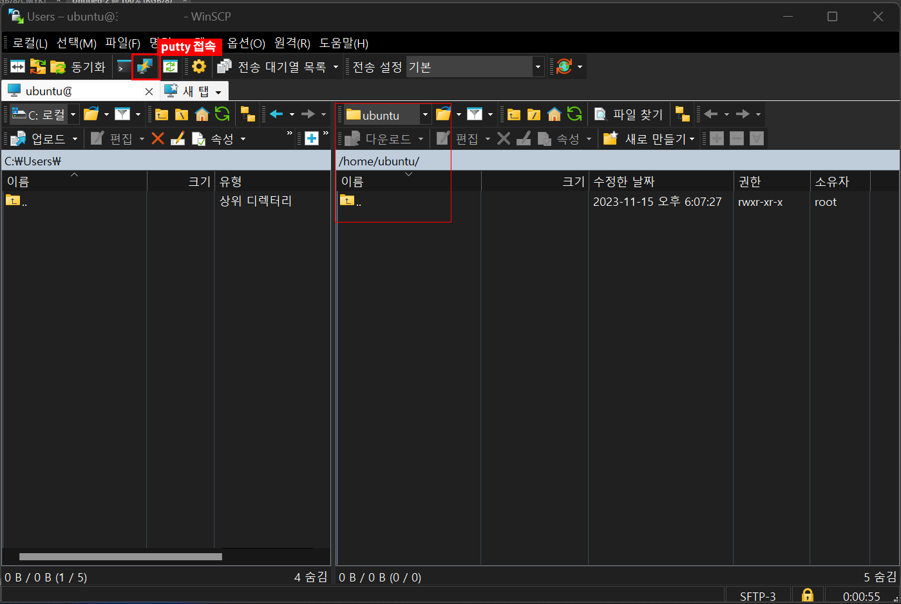Click the 다운로드 download button
The image size is (901, 604).
tap(378, 138)
